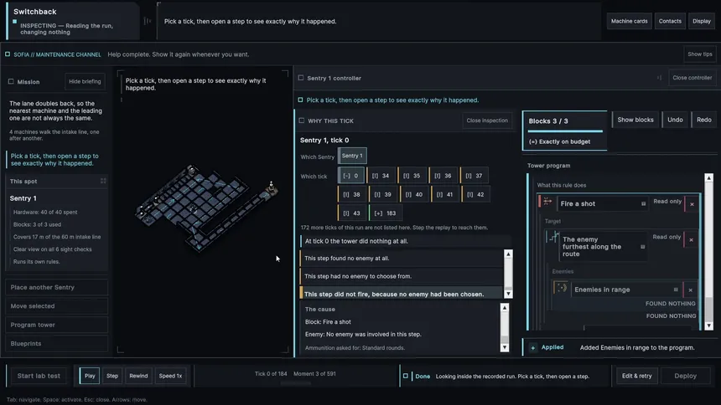Click the Mission square icon

point(11,82)
